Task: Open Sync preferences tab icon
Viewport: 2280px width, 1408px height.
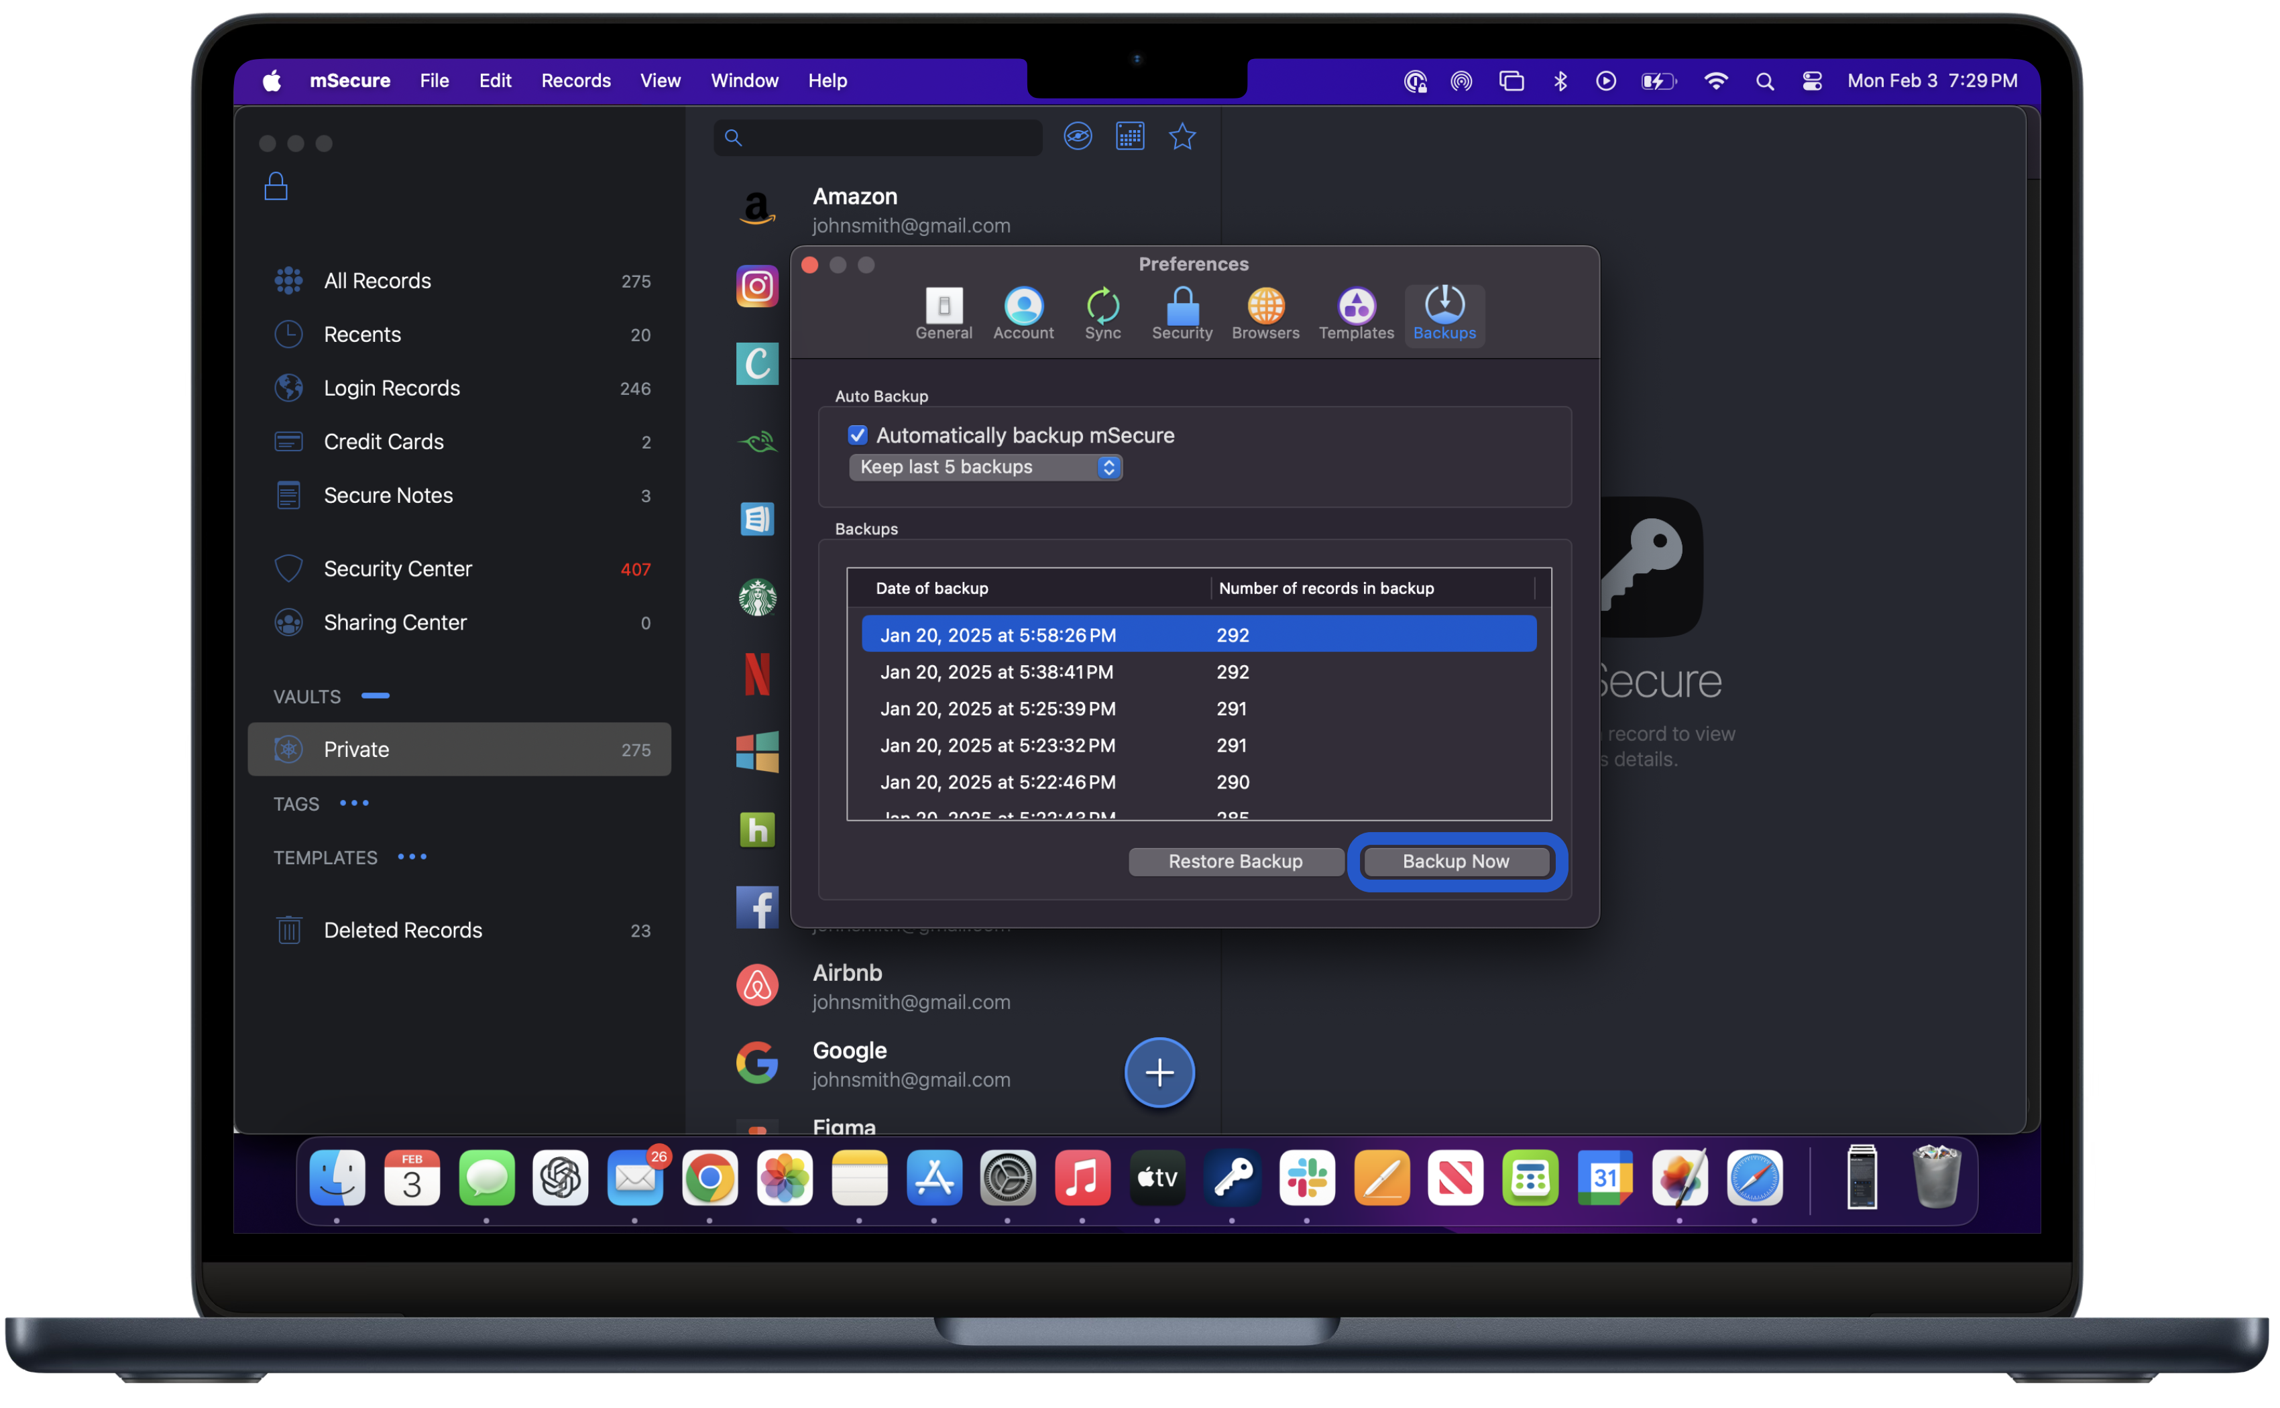Action: (x=1102, y=307)
